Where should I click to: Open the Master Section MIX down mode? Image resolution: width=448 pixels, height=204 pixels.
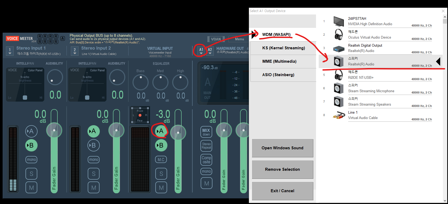point(206,132)
